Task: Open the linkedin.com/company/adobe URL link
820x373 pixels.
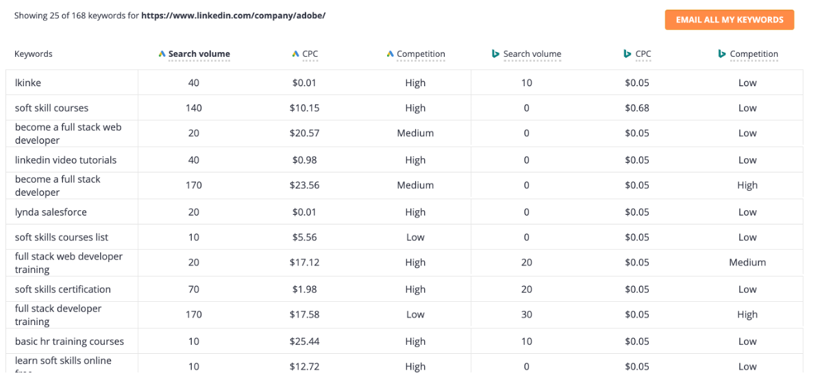Action: [233, 15]
